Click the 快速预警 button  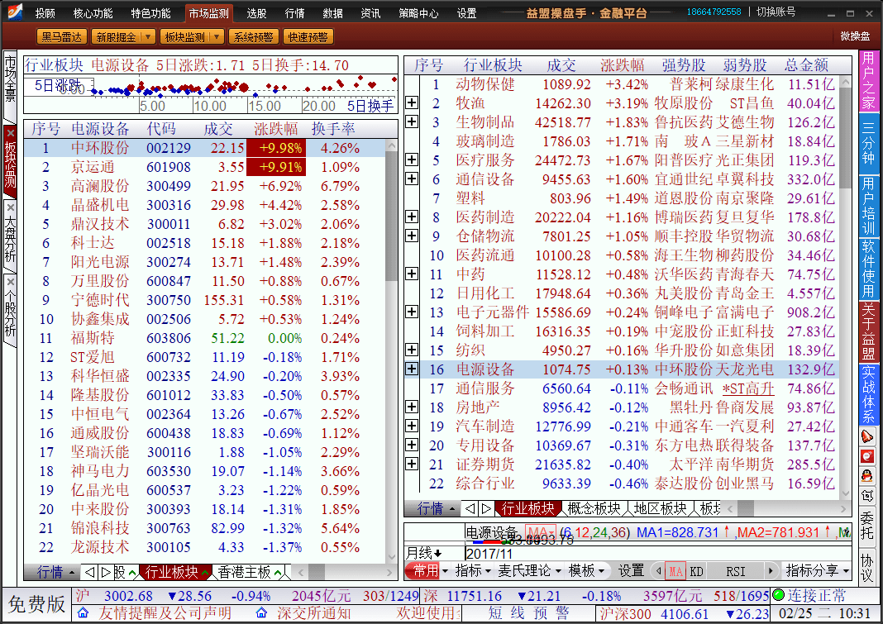coord(308,37)
